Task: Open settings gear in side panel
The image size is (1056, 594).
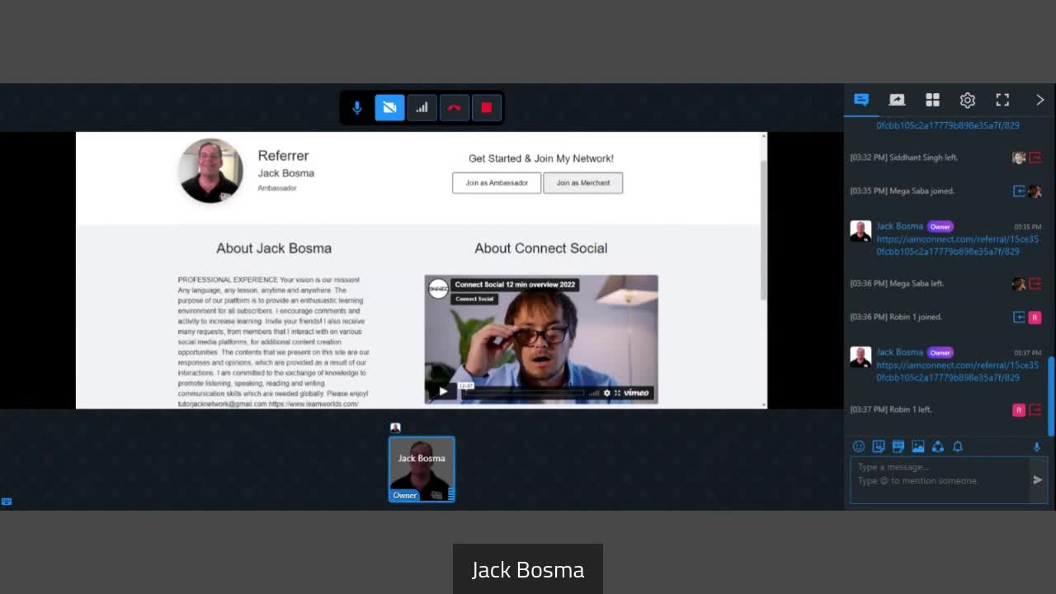Action: point(968,100)
